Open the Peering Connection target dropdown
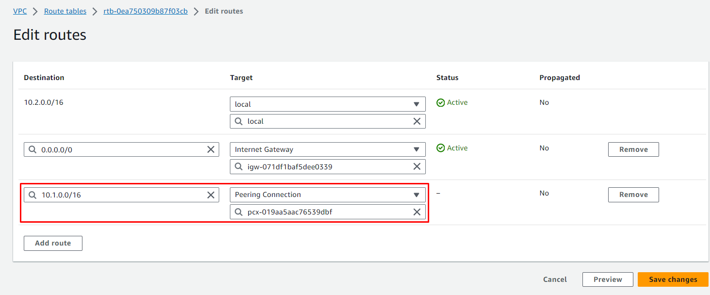The image size is (710, 295). (x=327, y=195)
